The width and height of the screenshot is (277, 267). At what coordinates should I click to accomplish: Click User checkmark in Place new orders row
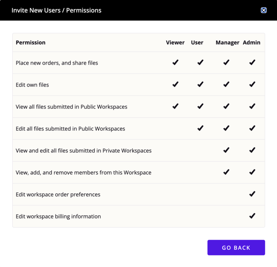coord(200,62)
